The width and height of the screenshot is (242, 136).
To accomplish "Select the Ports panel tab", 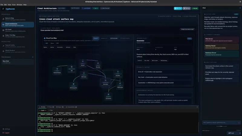I will point(51,107).
